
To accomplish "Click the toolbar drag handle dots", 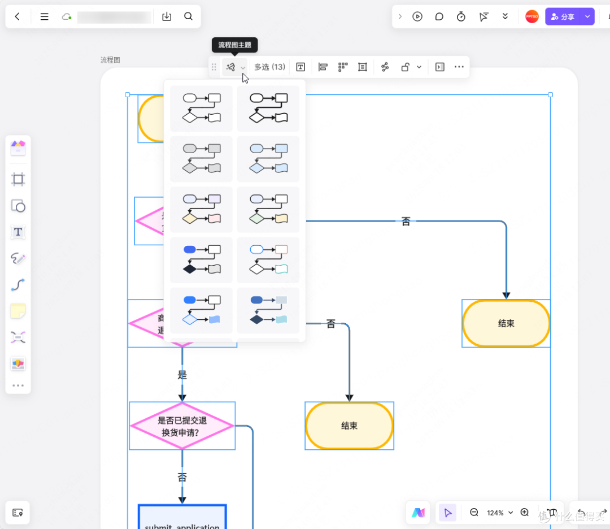I will pos(214,67).
